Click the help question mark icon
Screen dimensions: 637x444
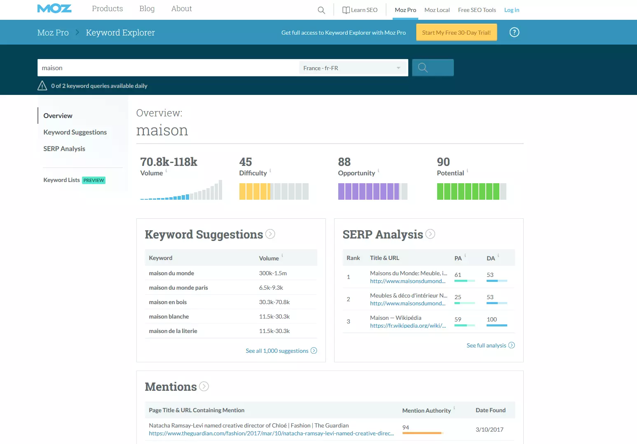[514, 32]
